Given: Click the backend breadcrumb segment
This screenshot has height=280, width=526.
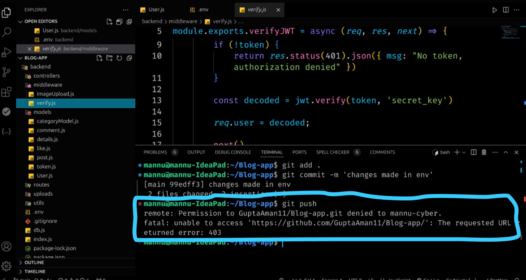Looking at the screenshot, I should tap(152, 21).
